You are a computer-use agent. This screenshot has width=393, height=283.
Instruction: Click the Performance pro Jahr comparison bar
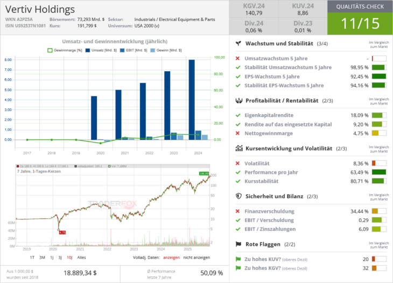(379, 172)
